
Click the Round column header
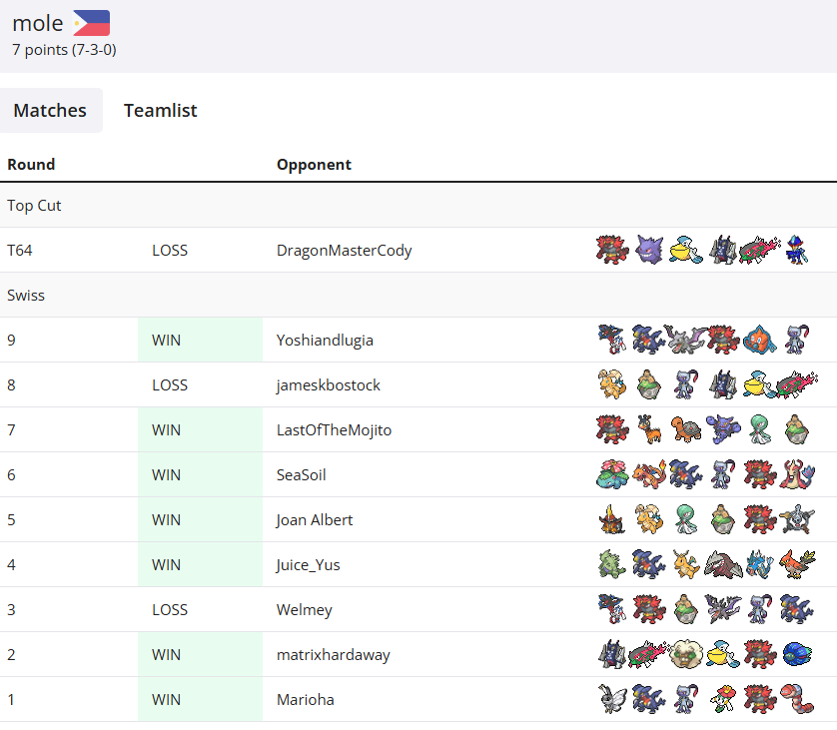31,165
